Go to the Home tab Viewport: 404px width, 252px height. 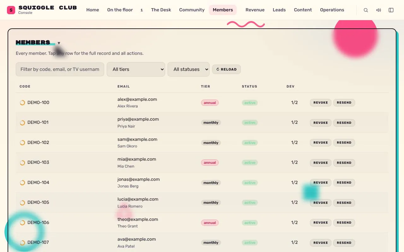pos(93,10)
